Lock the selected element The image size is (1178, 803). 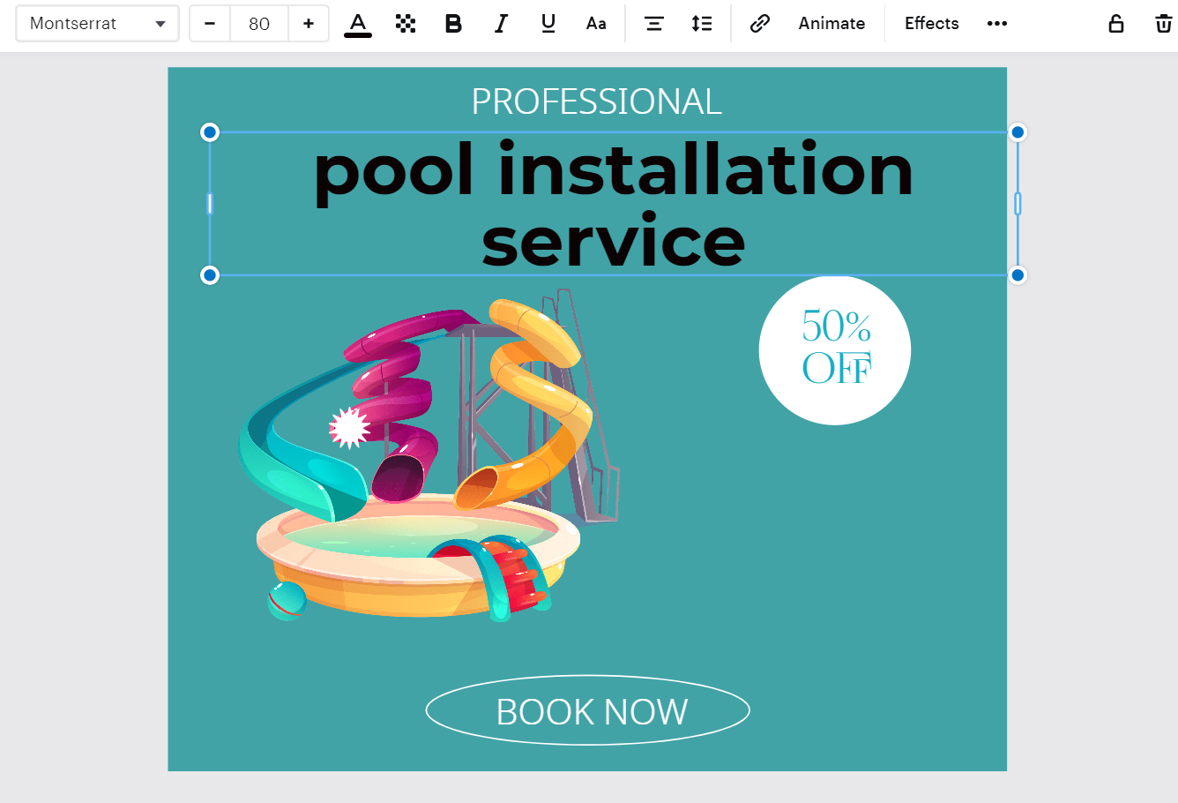pos(1116,24)
